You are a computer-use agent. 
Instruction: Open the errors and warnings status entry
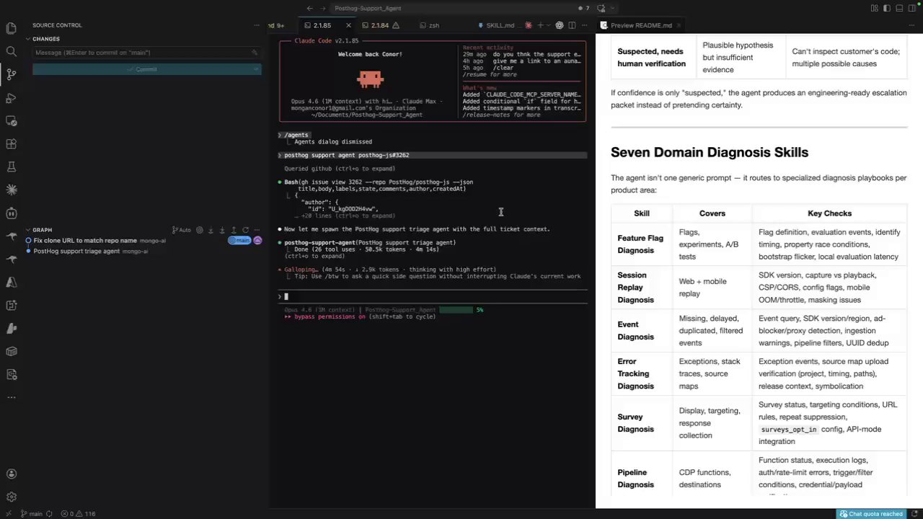click(x=78, y=514)
